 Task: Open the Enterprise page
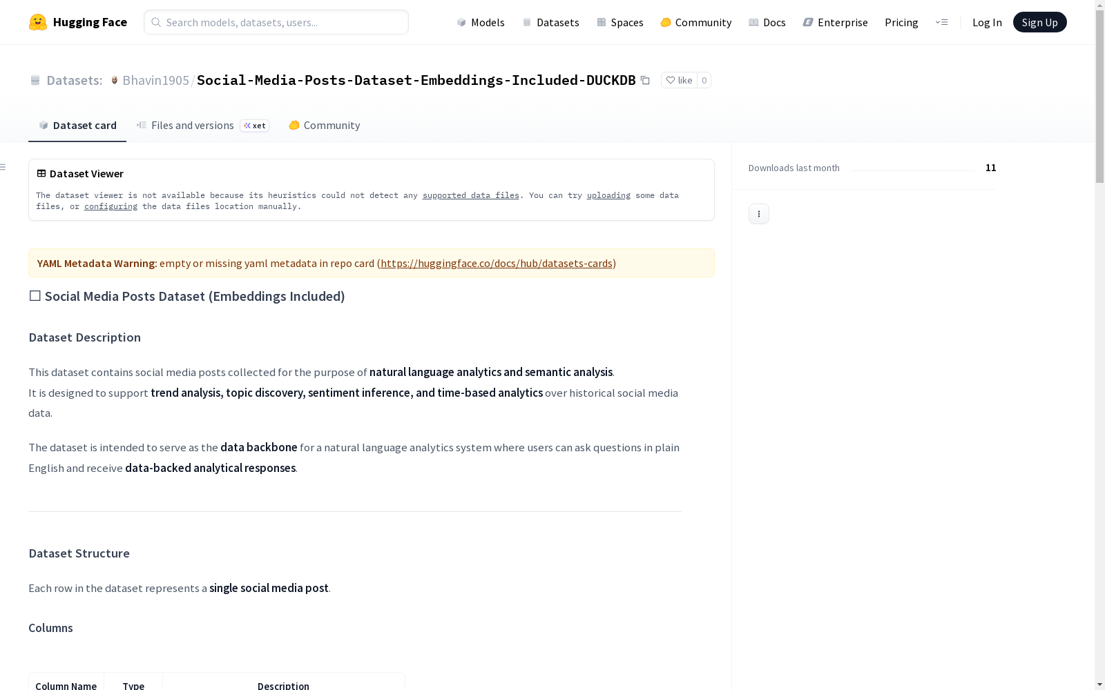(x=835, y=22)
